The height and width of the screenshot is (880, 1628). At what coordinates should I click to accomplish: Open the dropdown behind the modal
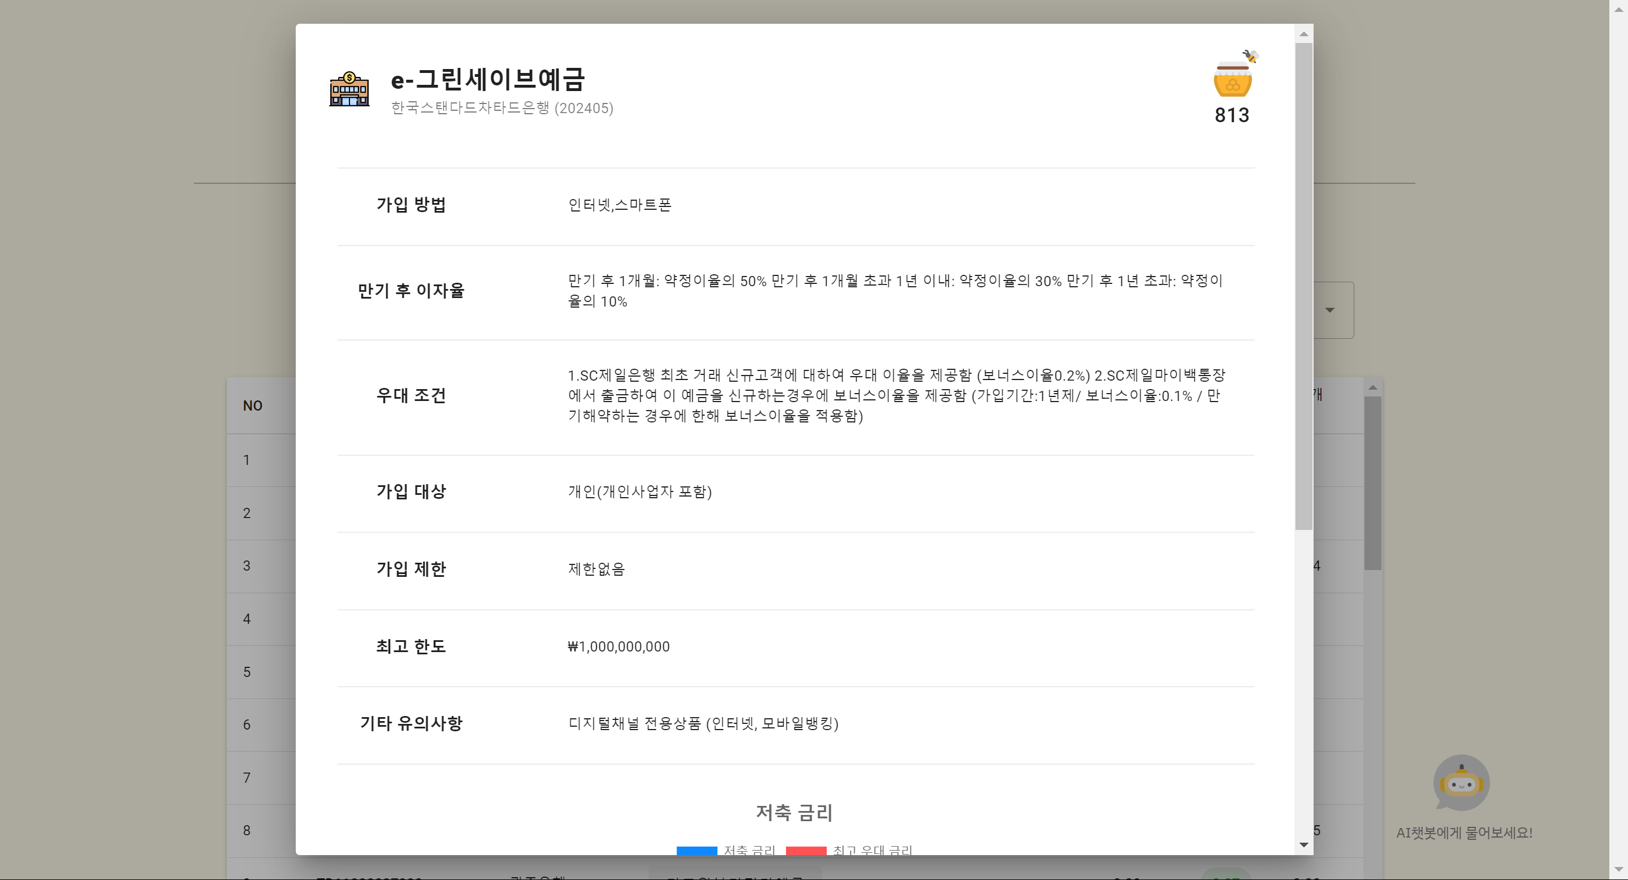[1331, 310]
